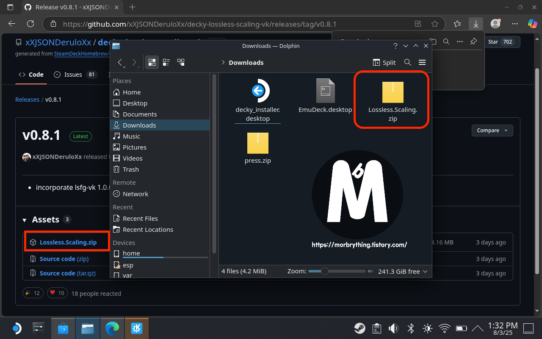Switch Dolphin to details view mode

coord(181,62)
